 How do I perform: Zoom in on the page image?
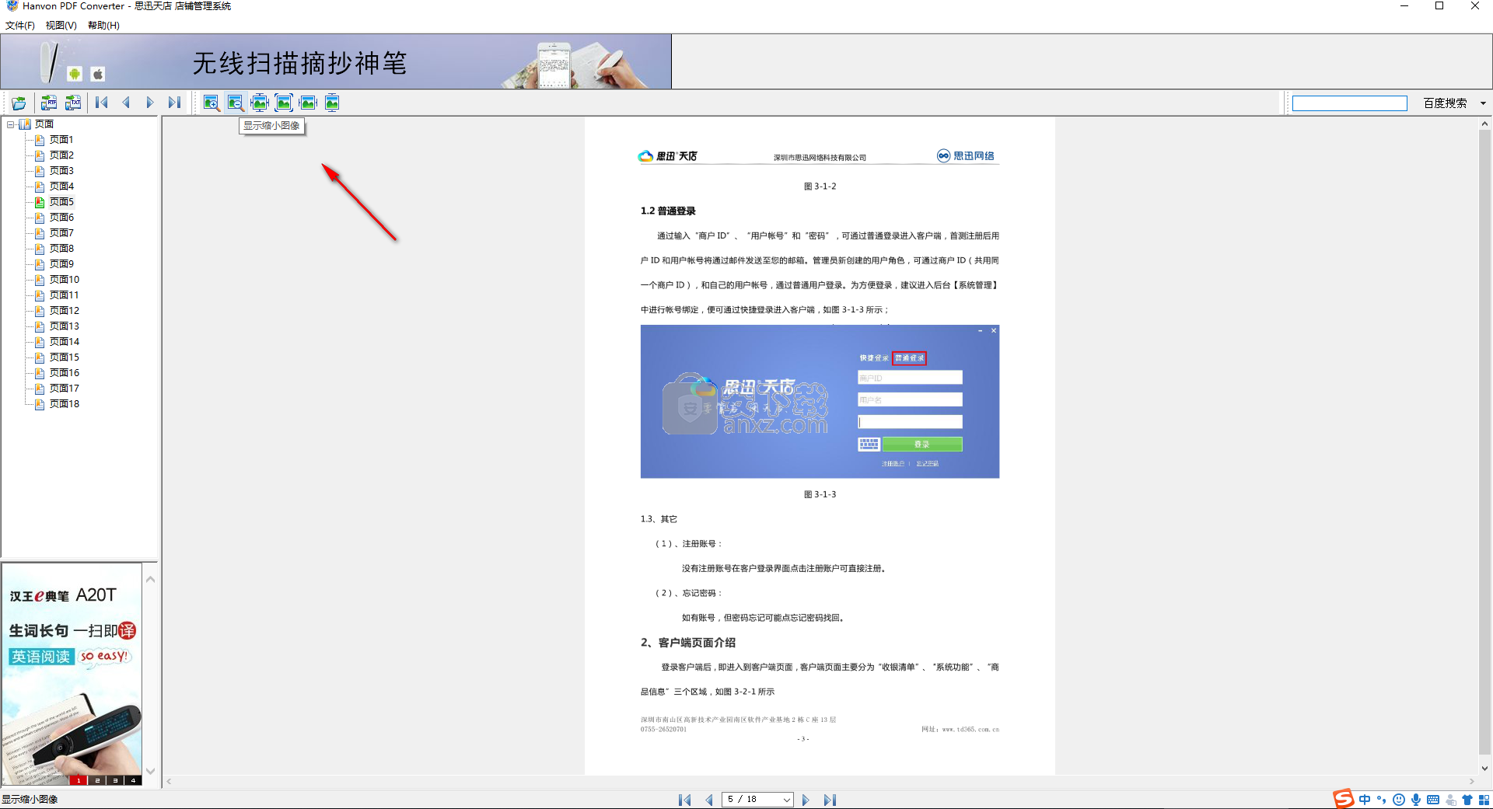coord(211,103)
